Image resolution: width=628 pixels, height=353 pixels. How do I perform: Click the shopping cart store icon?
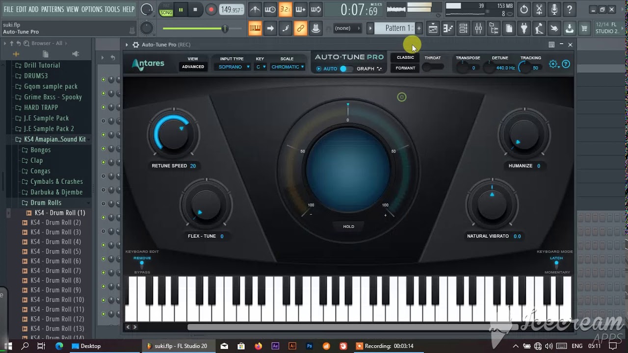pos(584,28)
